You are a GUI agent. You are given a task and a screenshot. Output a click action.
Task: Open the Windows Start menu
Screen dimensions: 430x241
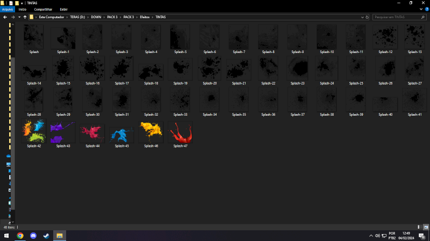point(6,235)
